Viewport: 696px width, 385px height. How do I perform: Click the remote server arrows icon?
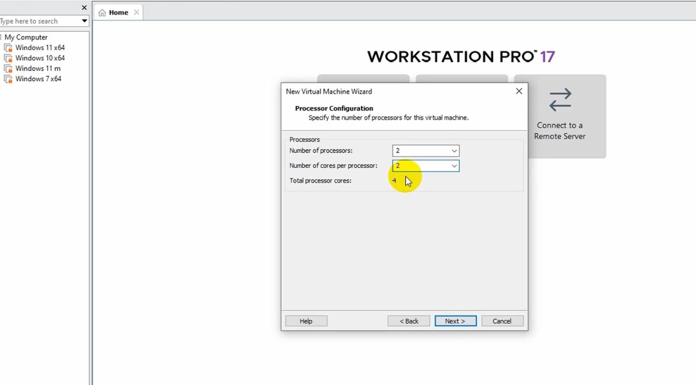(560, 100)
